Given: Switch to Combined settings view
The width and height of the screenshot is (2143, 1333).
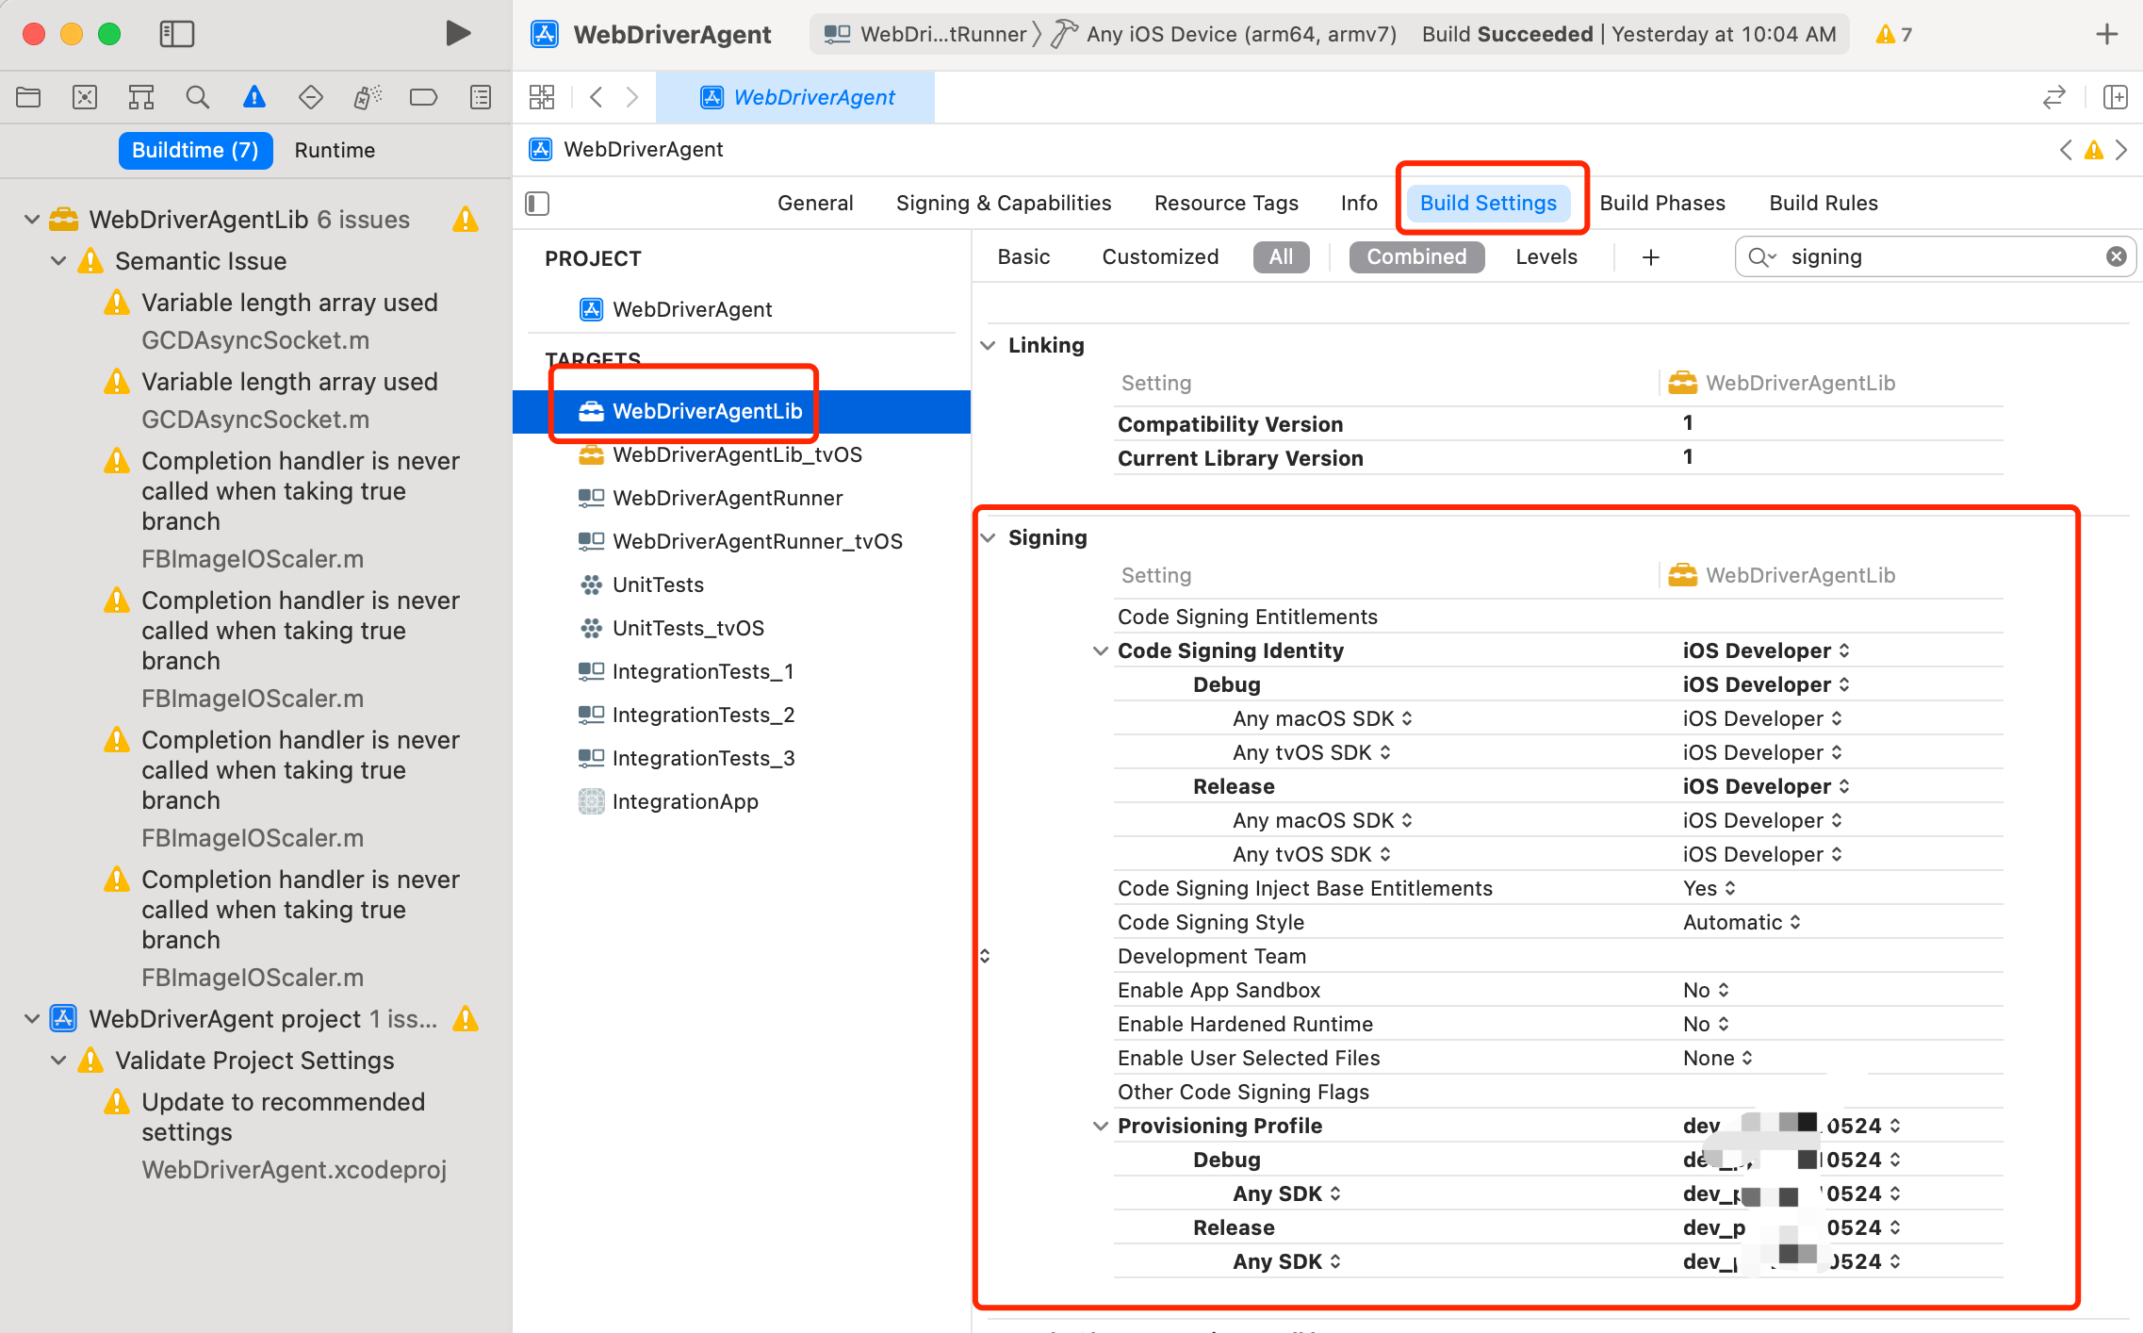Looking at the screenshot, I should [x=1416, y=256].
